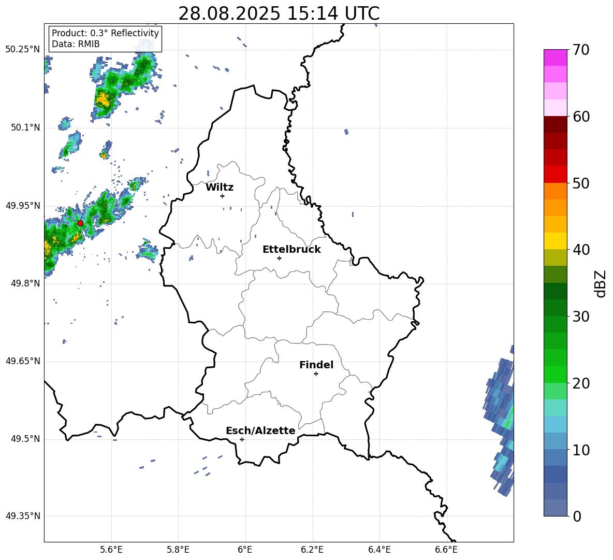Click the 49.95°N latitude label

click(23, 205)
